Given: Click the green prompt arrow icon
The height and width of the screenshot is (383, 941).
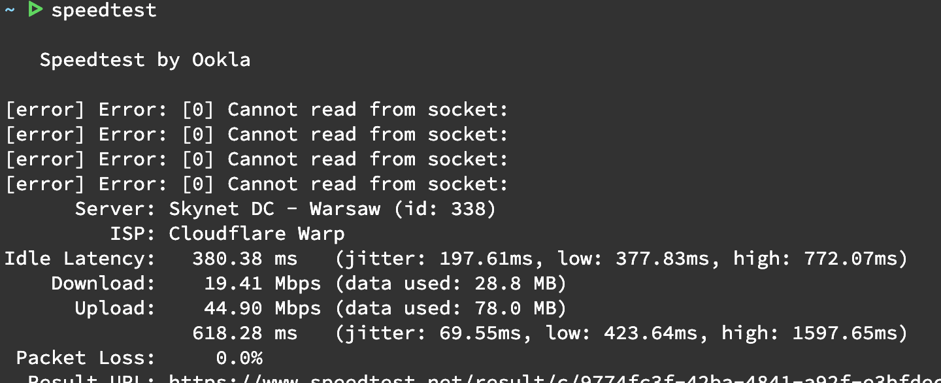Looking at the screenshot, I should [x=35, y=10].
